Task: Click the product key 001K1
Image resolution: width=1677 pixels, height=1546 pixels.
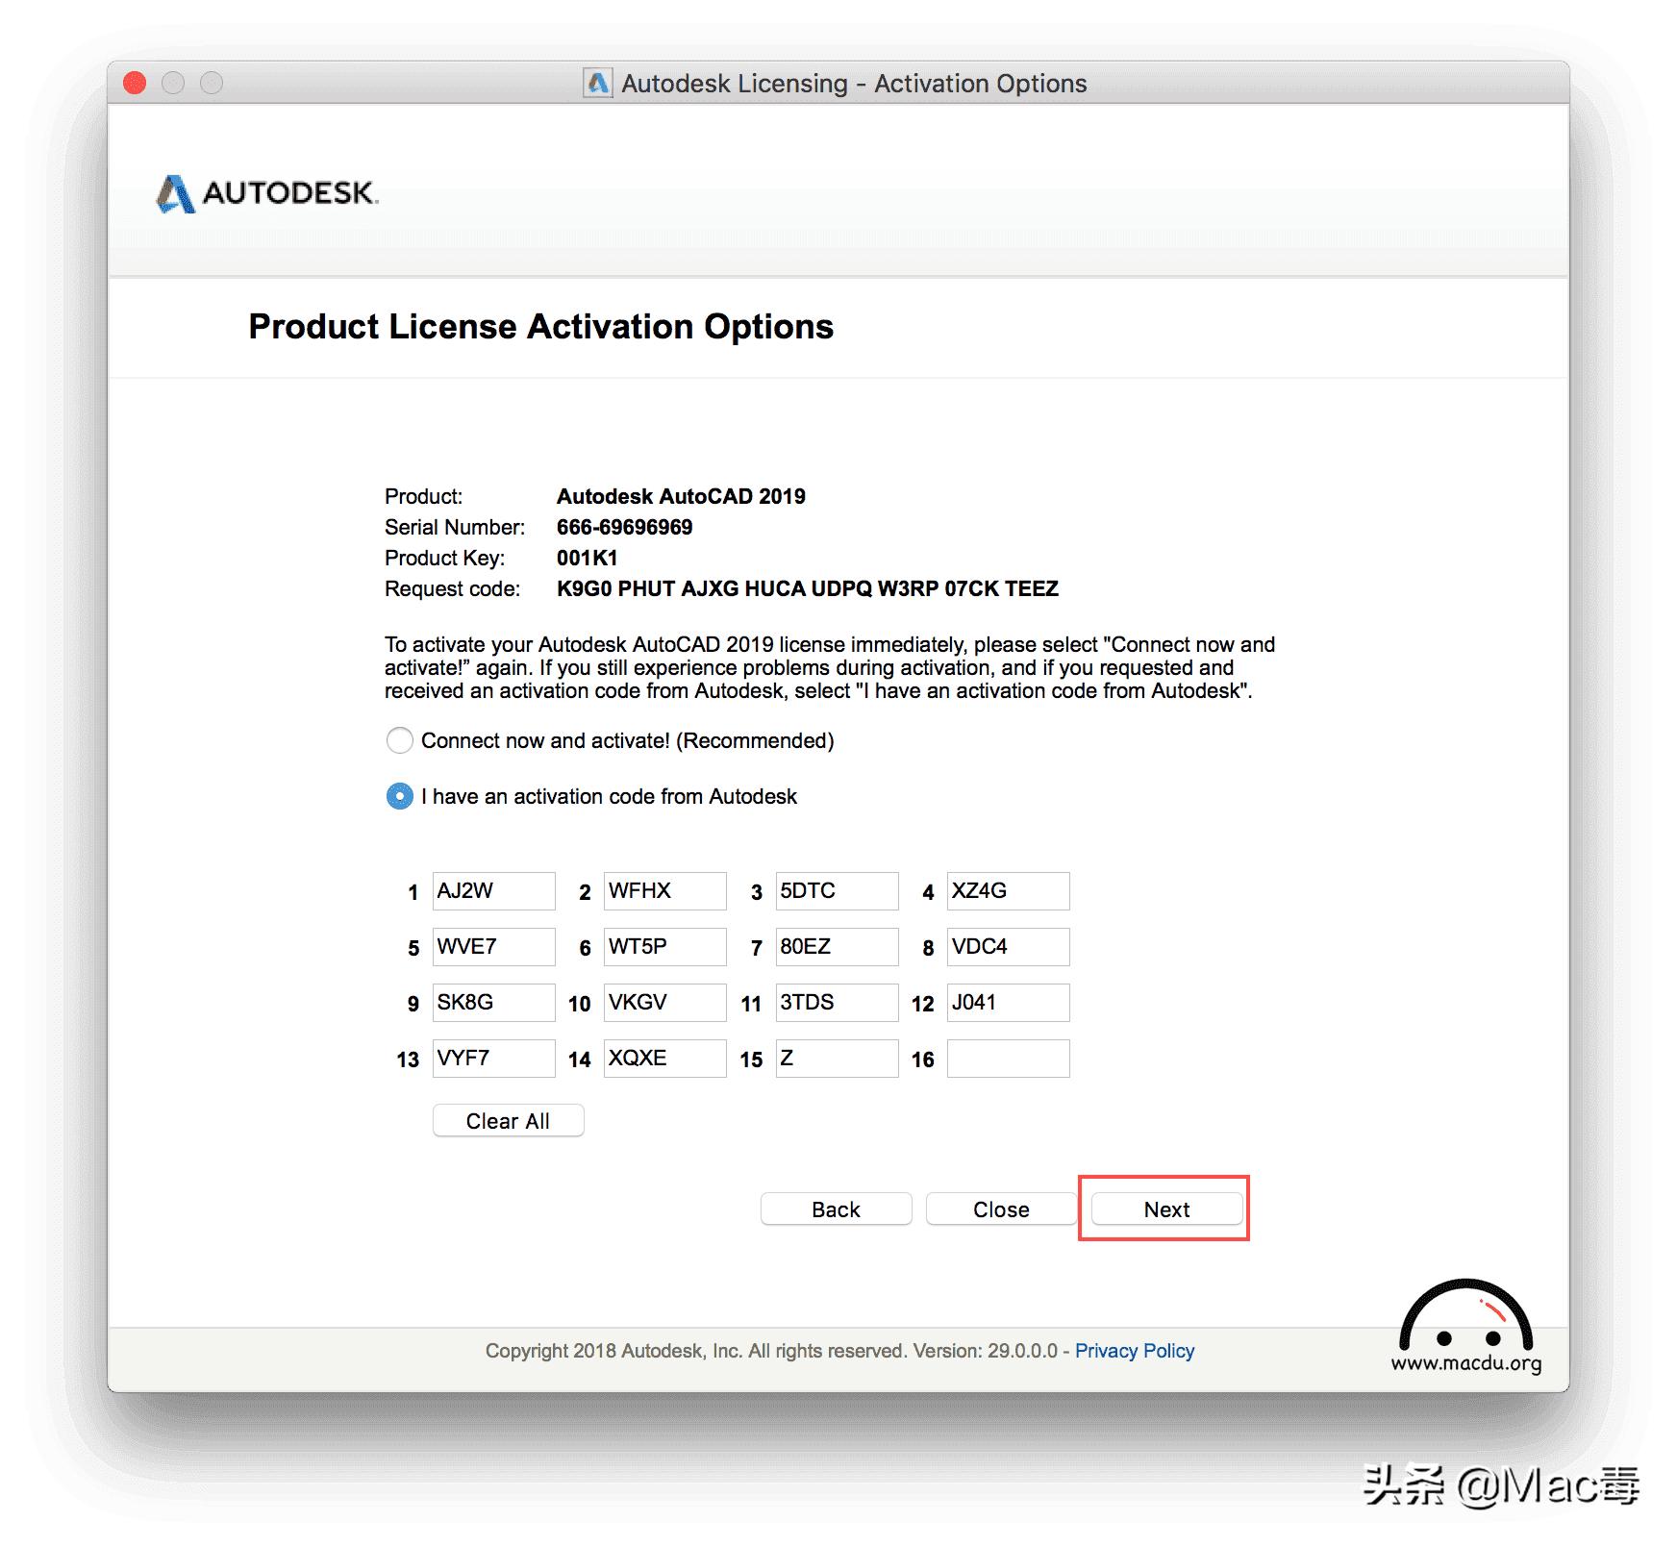Action: coord(588,558)
